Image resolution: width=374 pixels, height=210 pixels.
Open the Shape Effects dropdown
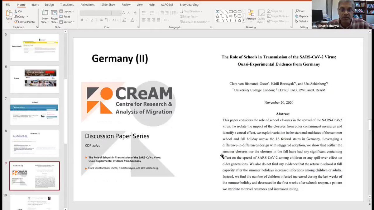click(278, 21)
